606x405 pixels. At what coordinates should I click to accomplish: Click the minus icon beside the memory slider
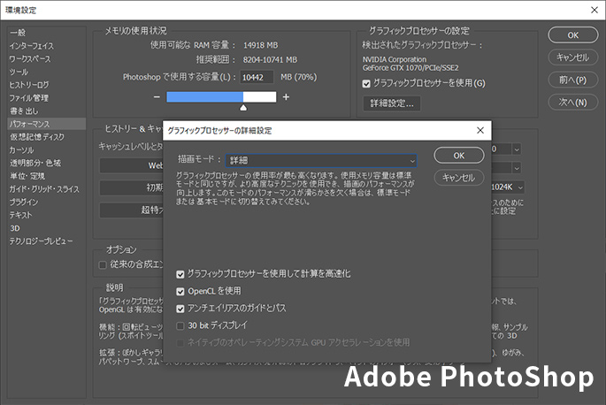157,97
